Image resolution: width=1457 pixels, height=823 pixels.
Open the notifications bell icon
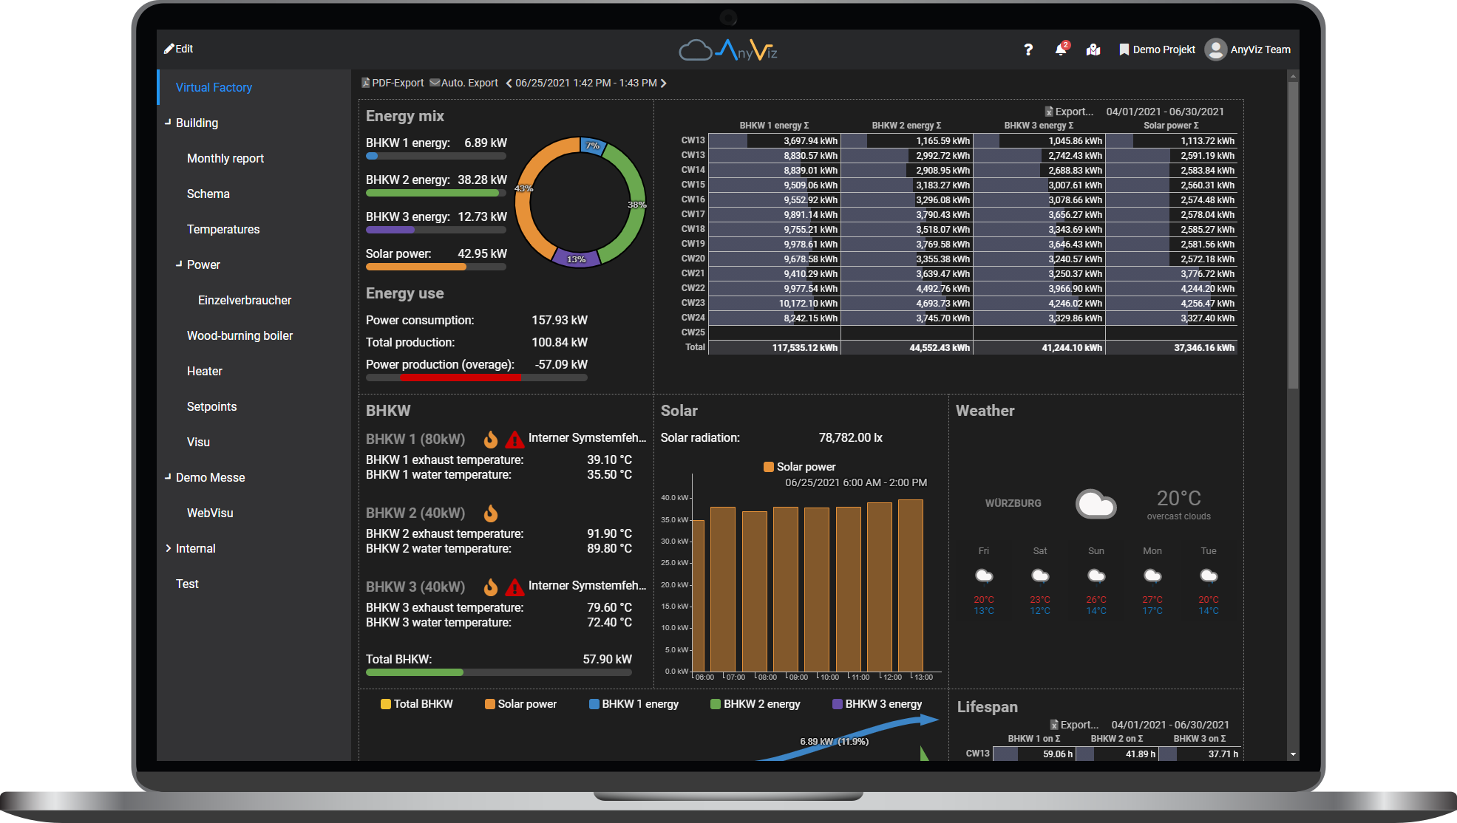tap(1061, 49)
